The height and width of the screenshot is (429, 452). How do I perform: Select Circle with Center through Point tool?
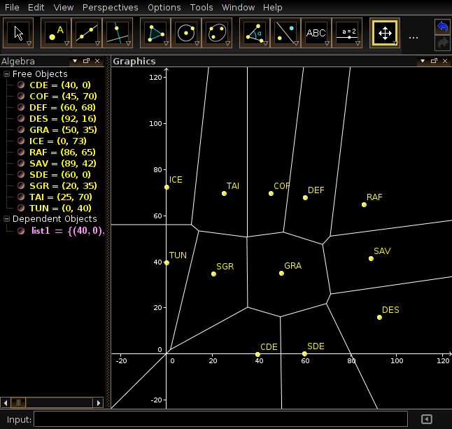(x=186, y=33)
